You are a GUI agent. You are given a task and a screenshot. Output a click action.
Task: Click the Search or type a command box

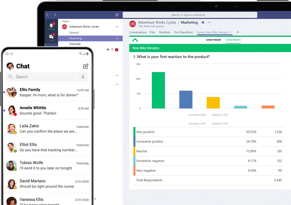coord(190,15)
